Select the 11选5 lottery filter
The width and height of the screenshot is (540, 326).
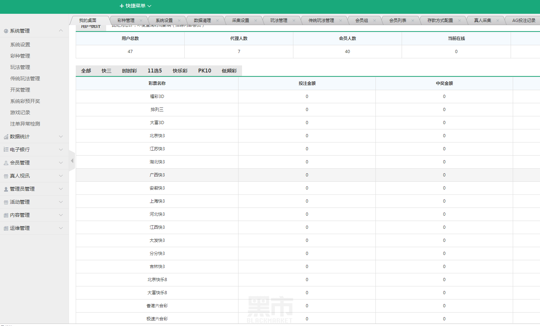click(155, 71)
